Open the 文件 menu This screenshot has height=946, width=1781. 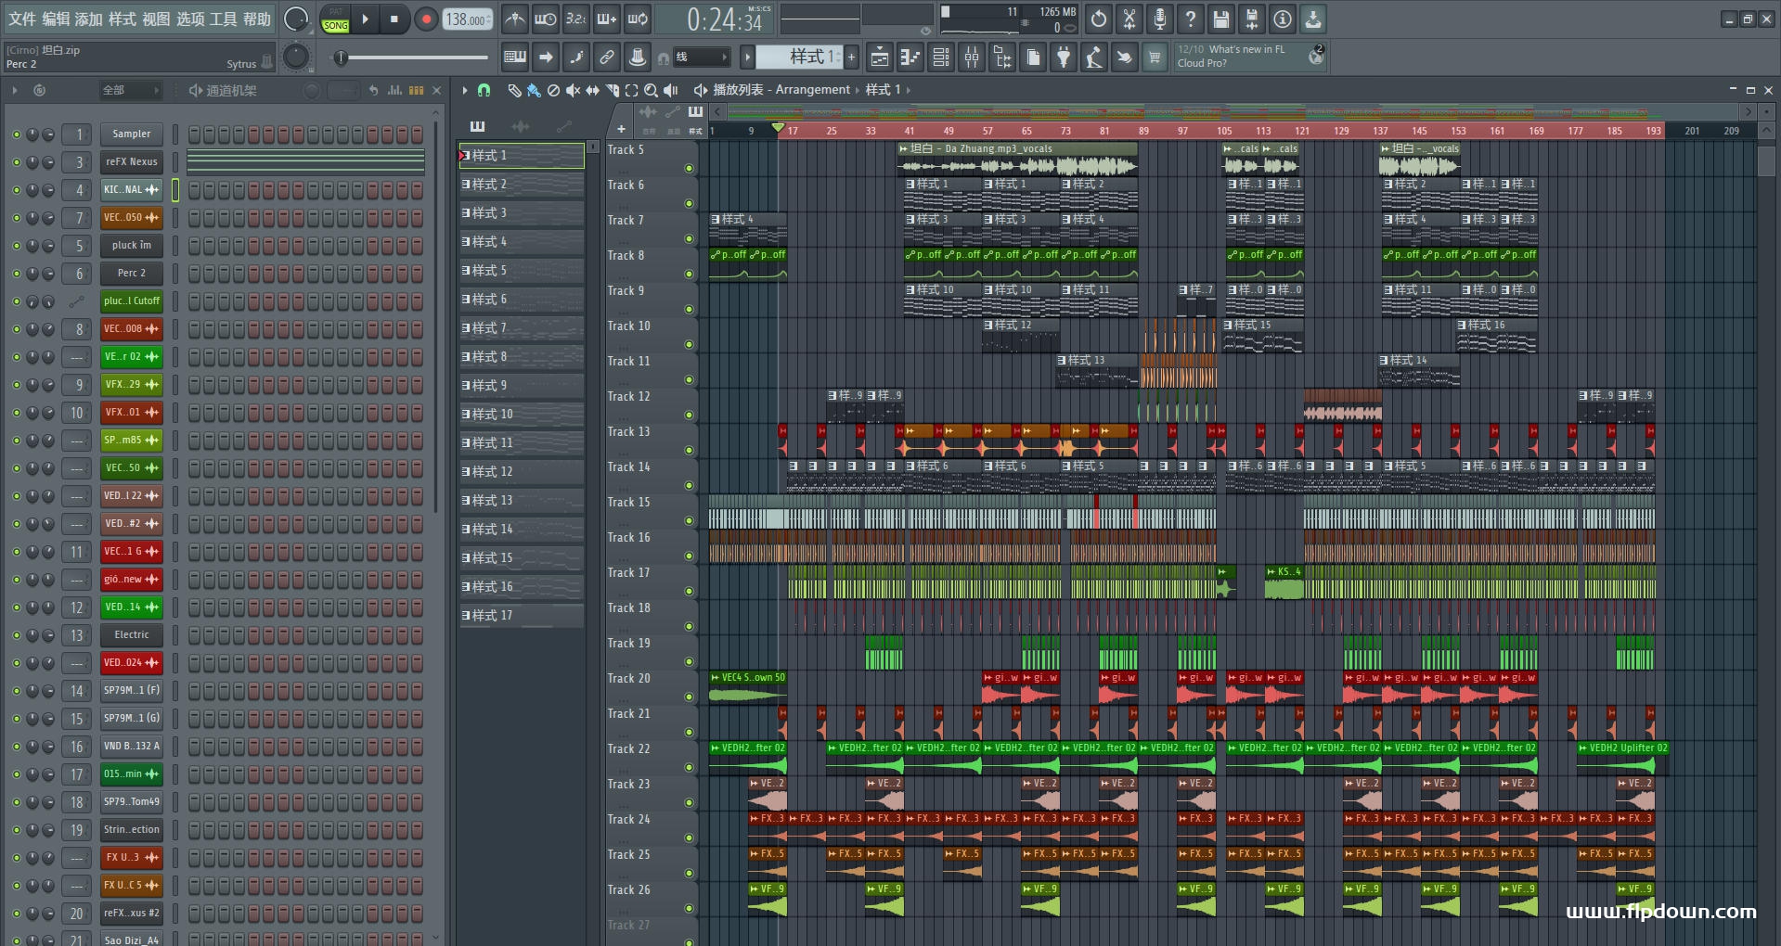tap(22, 19)
